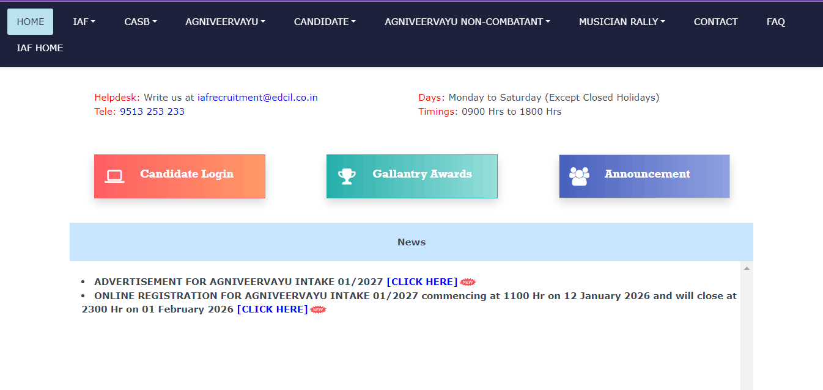Open the helpdesk email link
This screenshot has width=823, height=390.
click(257, 97)
